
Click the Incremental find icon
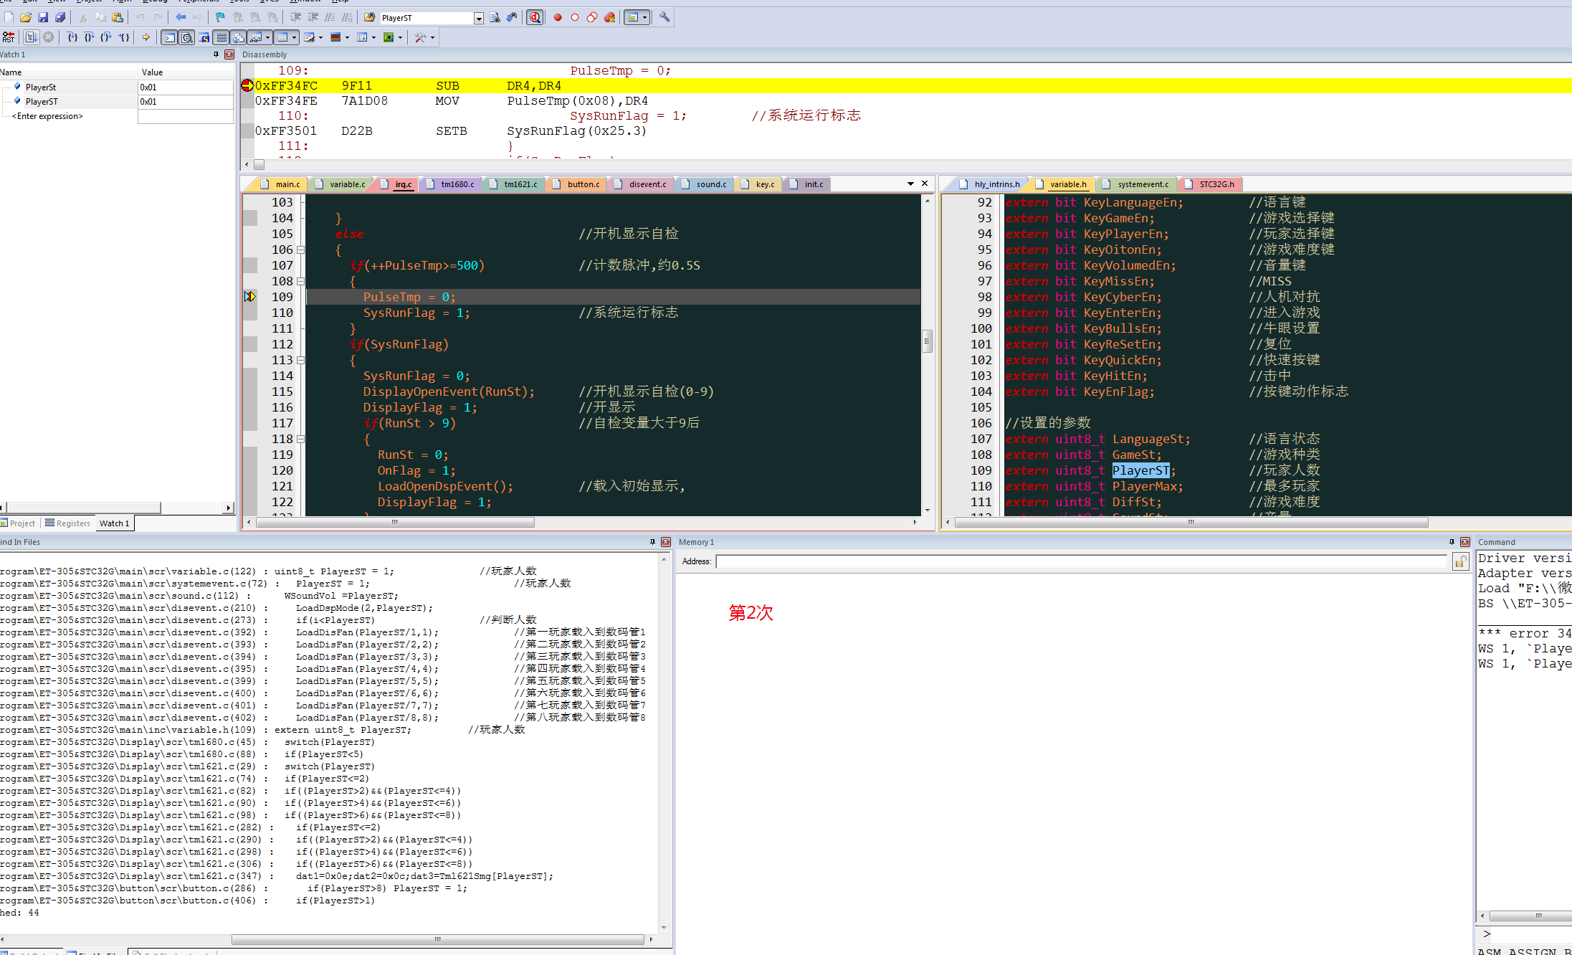pos(512,17)
